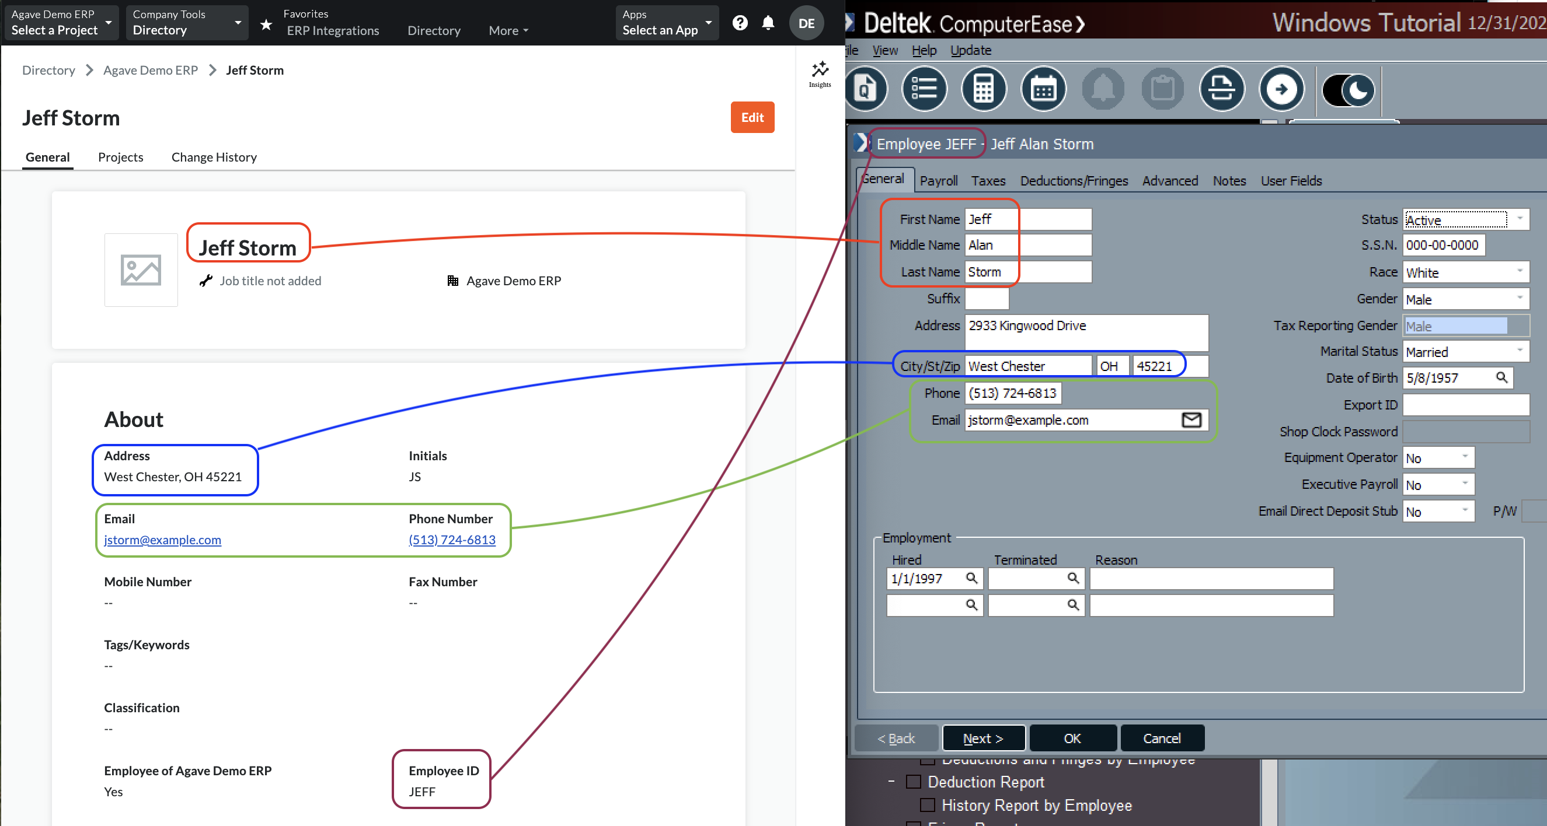Click the circular arrow sign-out icon

(1281, 88)
